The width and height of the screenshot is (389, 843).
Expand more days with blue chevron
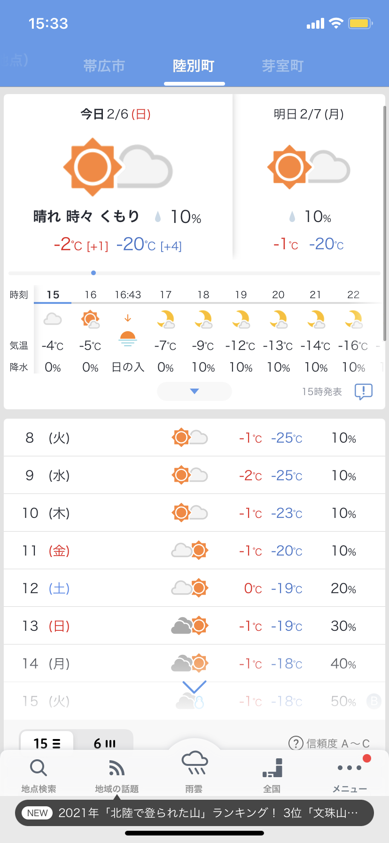[x=194, y=687]
